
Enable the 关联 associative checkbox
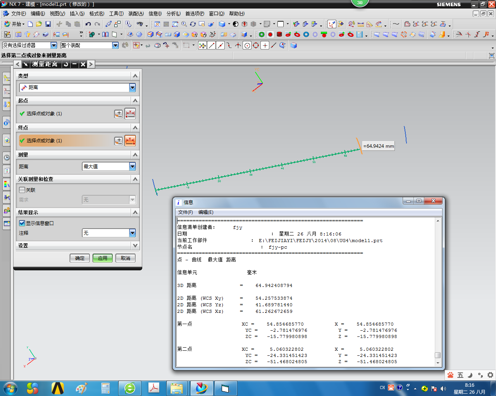click(x=22, y=190)
